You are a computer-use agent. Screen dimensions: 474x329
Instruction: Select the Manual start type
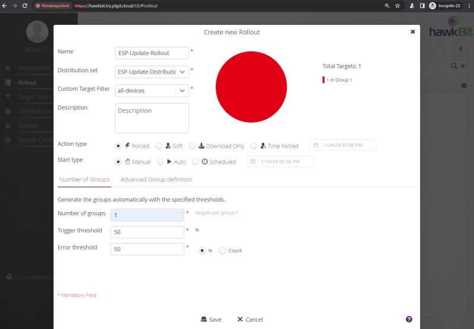coord(118,162)
